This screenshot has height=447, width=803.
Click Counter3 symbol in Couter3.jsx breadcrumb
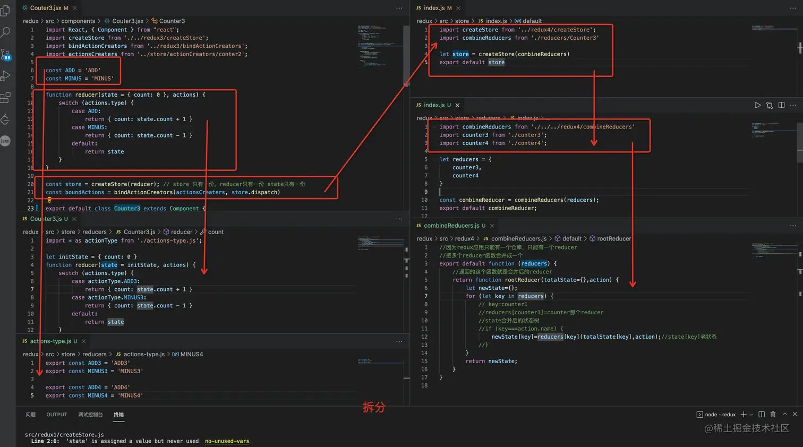tap(168, 21)
